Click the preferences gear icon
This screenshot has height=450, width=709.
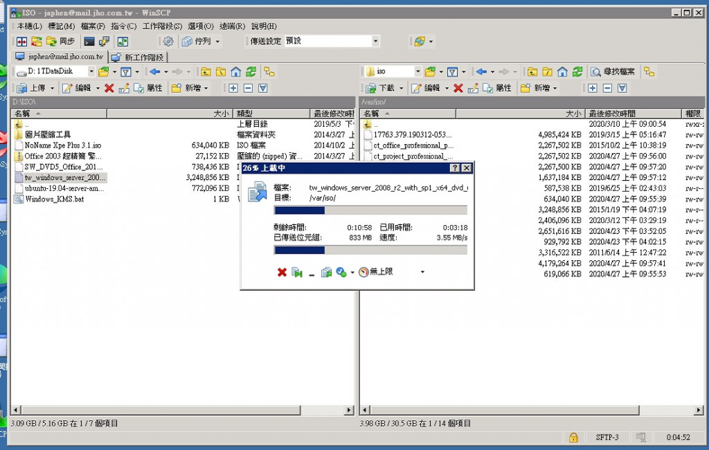(x=168, y=42)
